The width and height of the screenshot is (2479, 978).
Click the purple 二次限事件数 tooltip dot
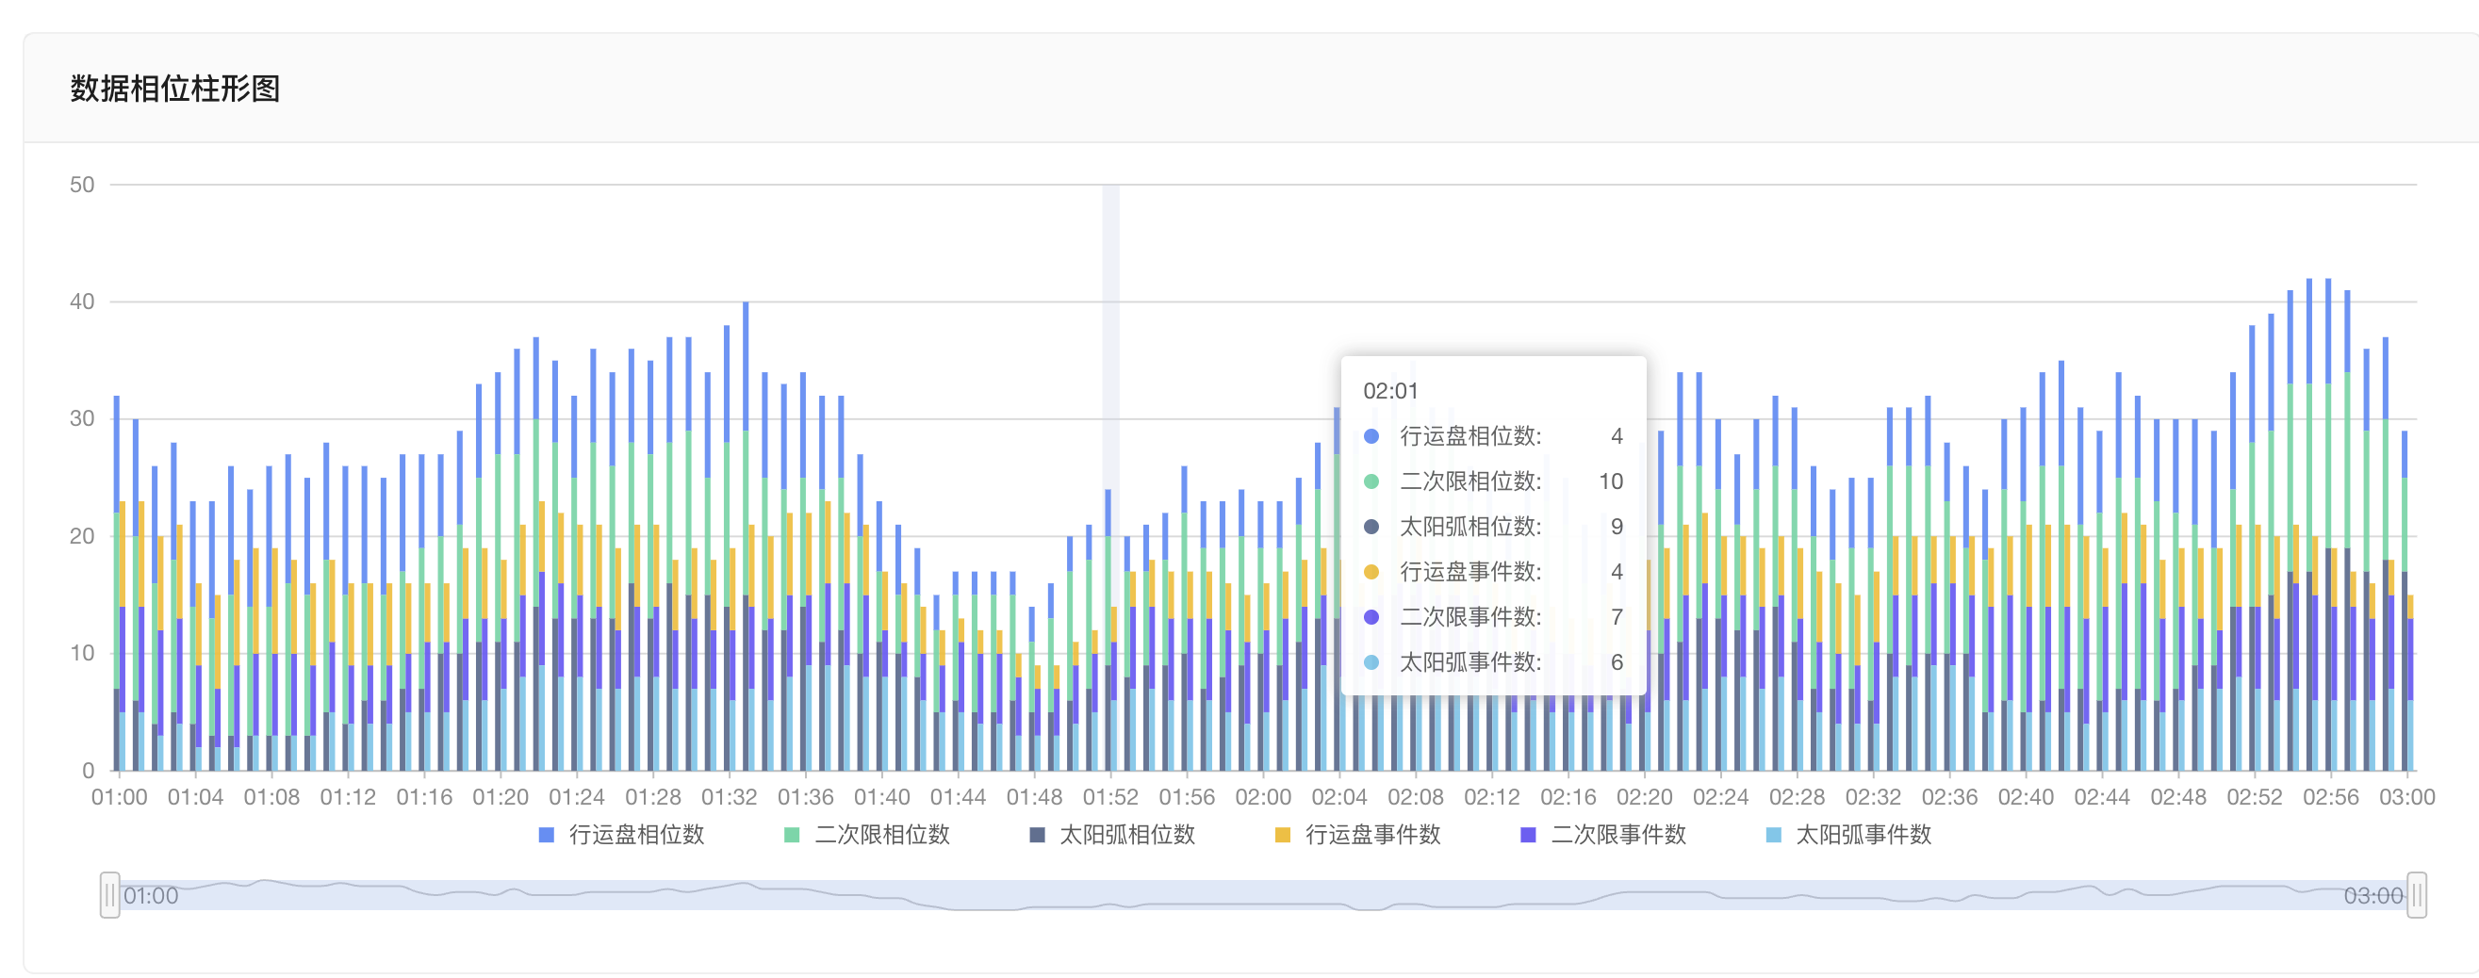point(1371,617)
